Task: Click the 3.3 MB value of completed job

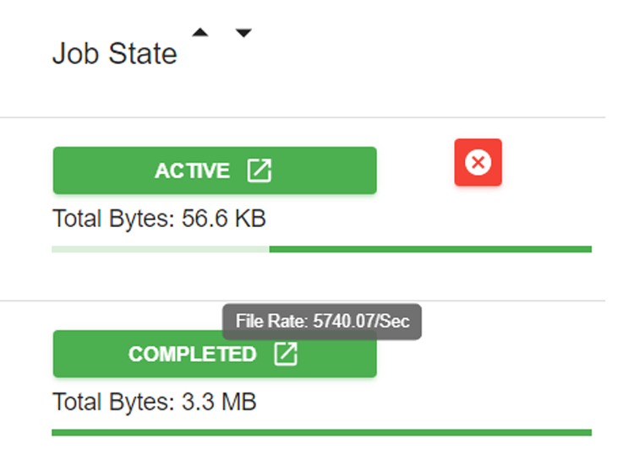Action: [219, 402]
